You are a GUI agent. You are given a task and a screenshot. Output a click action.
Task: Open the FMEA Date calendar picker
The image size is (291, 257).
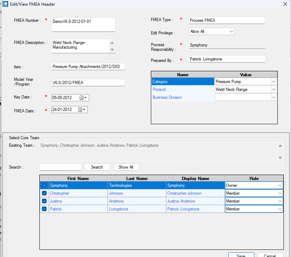pyautogui.click(x=81, y=110)
